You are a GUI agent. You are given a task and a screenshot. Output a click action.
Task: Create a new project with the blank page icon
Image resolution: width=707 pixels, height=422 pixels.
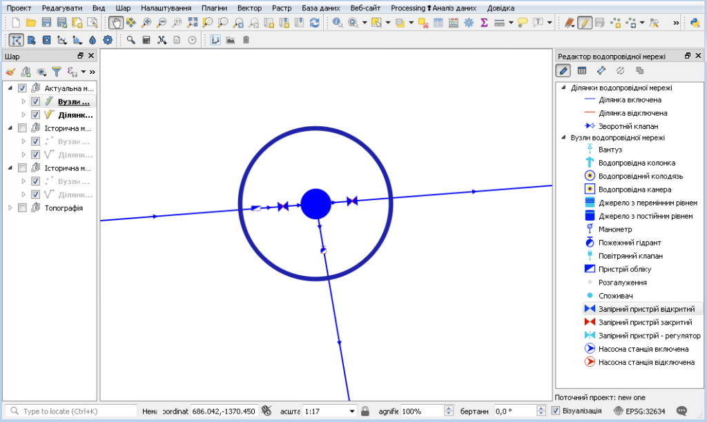click(16, 23)
